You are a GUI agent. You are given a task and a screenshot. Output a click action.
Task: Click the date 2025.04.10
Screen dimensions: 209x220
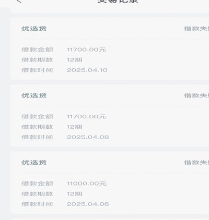click(x=87, y=70)
